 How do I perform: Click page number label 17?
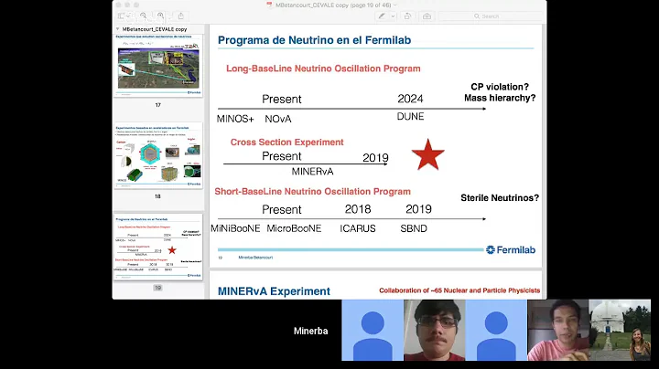(158, 105)
